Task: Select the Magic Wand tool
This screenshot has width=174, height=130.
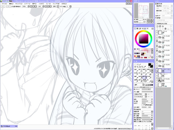Action: (140, 64)
